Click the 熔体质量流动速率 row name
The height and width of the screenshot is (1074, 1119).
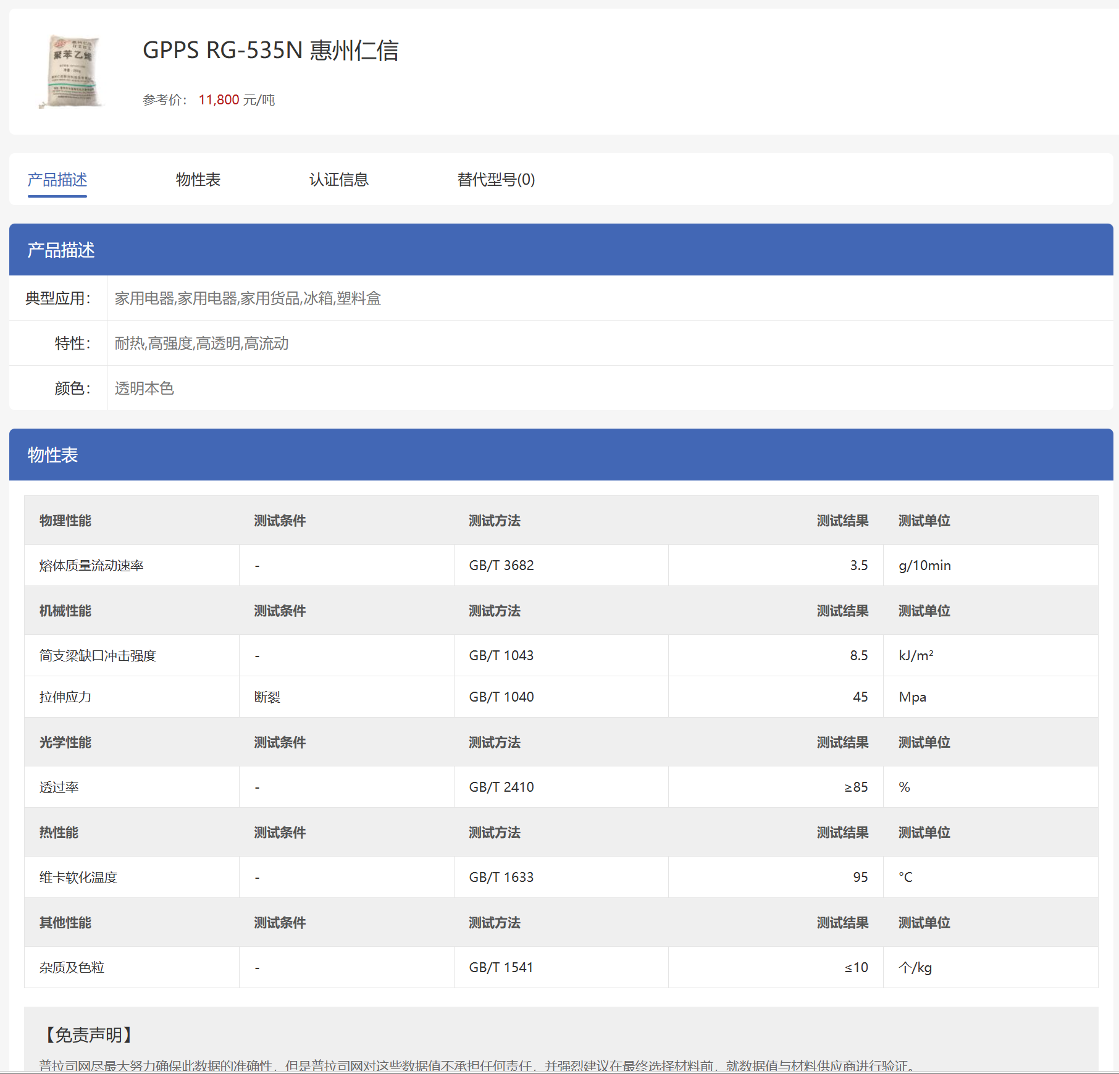coord(91,565)
